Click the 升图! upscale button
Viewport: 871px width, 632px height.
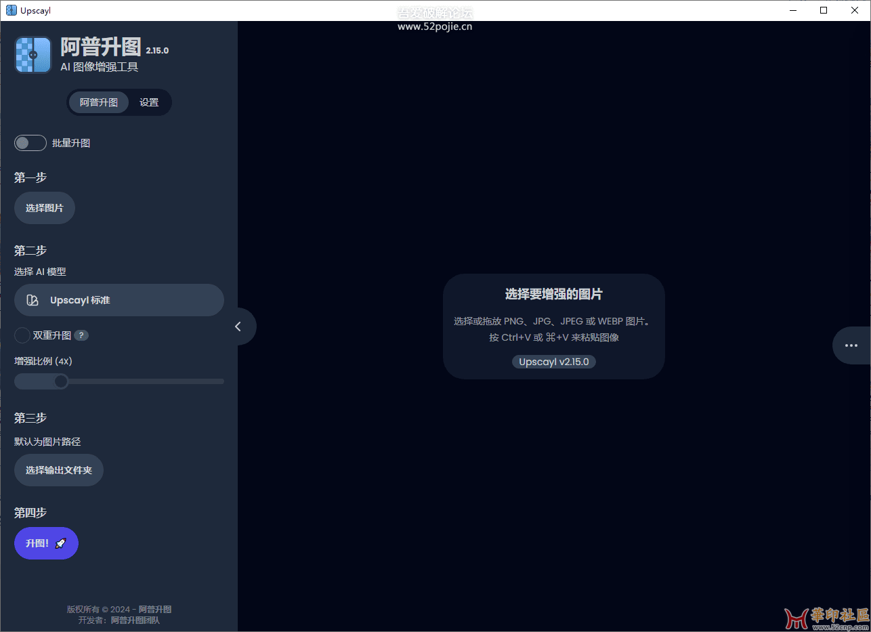(46, 543)
